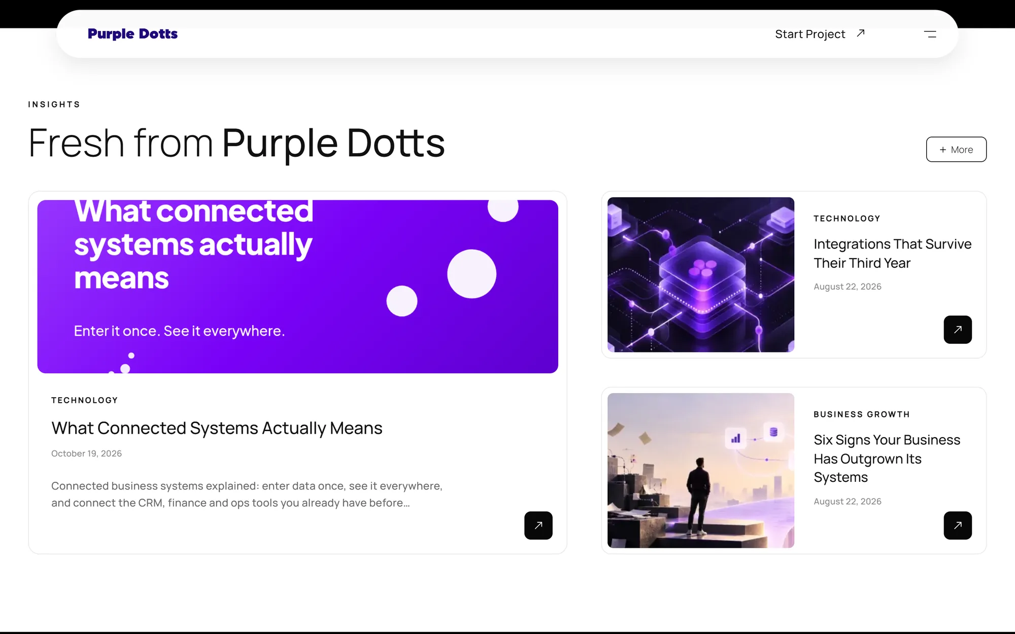This screenshot has height=634, width=1015.
Task: Open the arrow button on Six Signs card
Action: pos(958,525)
